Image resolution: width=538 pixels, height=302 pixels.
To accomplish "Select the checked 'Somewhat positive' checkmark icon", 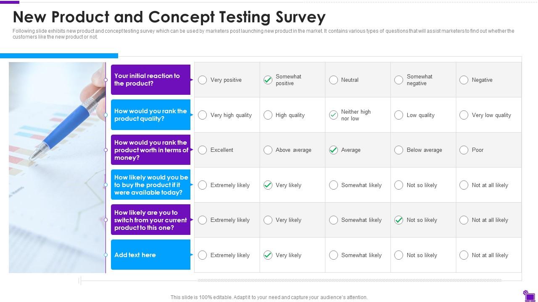I will (268, 80).
